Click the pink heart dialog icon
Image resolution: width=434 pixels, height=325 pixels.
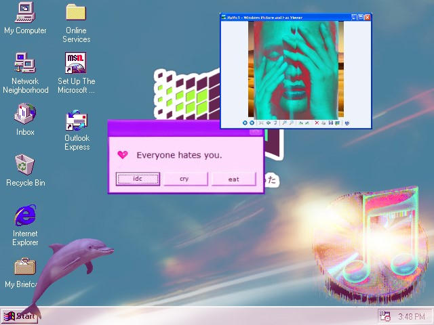point(123,154)
